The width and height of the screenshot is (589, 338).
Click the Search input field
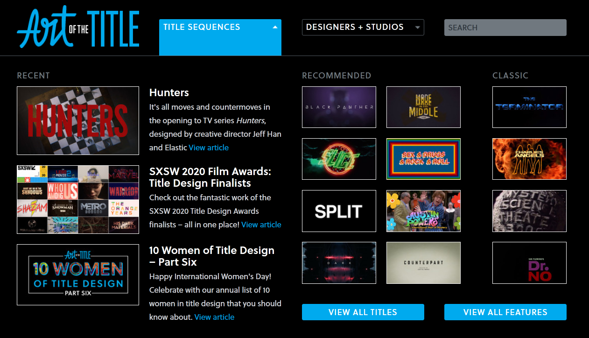(x=505, y=28)
